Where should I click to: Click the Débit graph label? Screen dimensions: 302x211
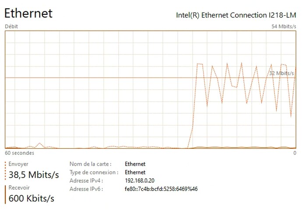11,27
